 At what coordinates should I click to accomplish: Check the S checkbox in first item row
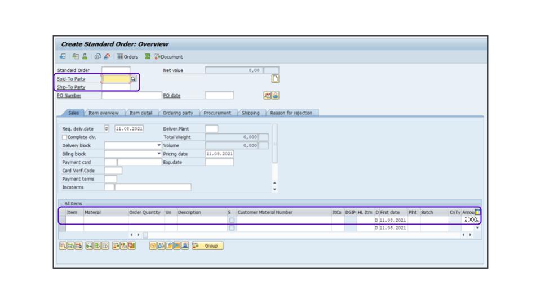[231, 220]
